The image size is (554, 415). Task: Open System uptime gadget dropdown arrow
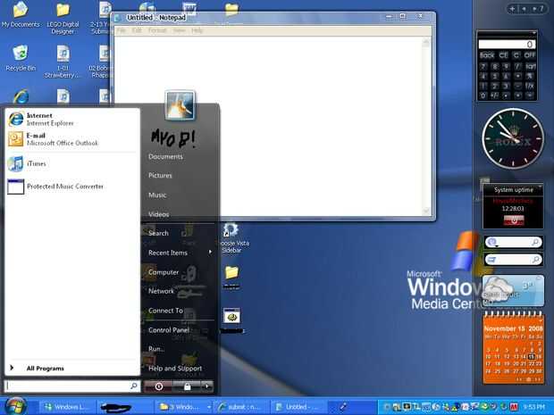541,186
